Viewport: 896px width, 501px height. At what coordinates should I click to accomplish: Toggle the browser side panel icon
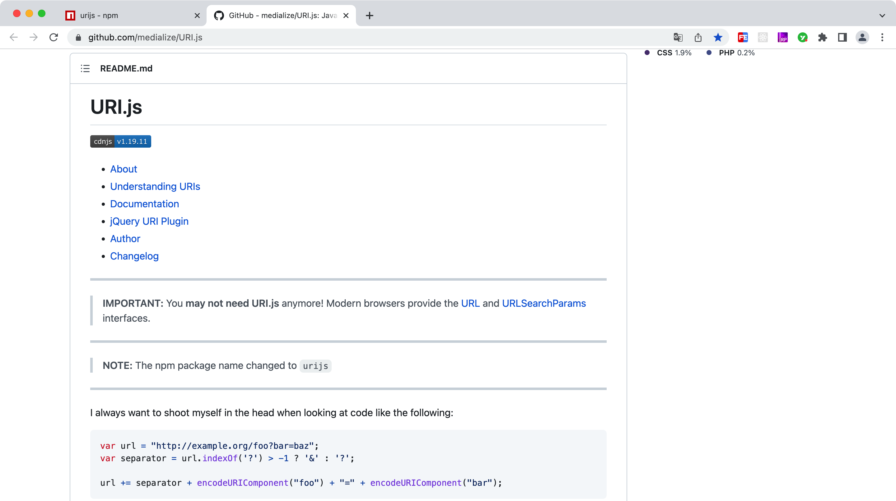[x=842, y=38]
